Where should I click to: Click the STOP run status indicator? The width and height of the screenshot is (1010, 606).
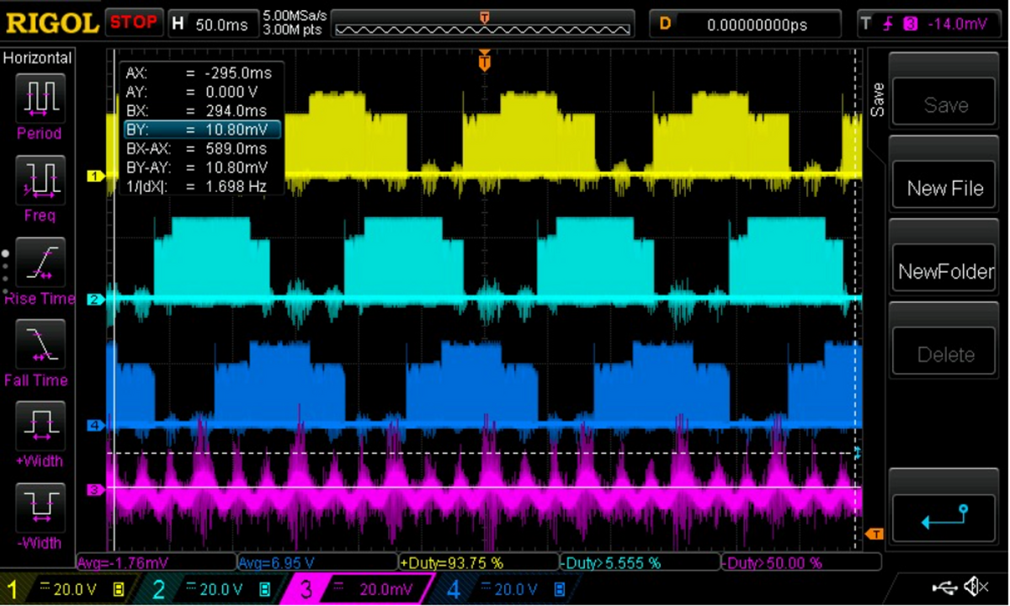(135, 23)
